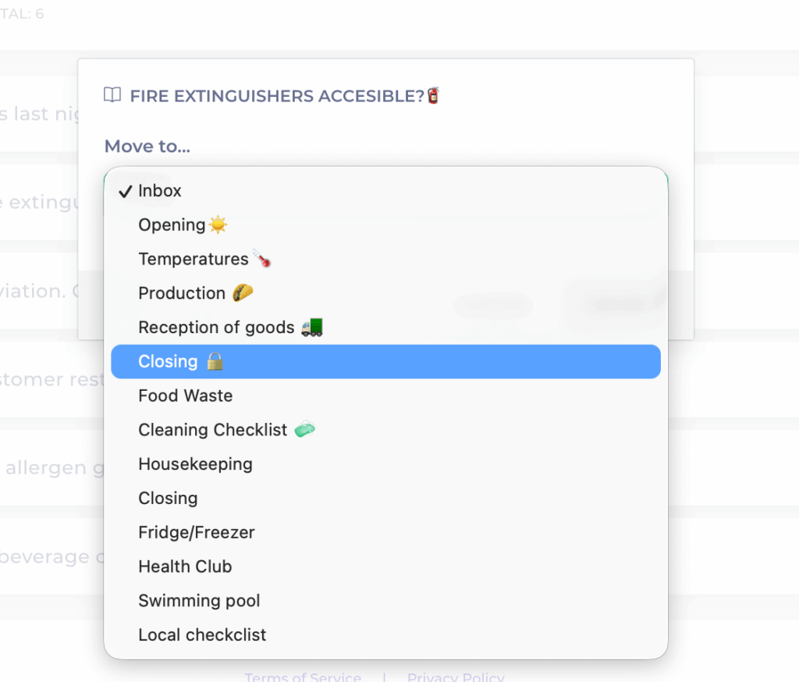
Task: Open the Terms of Service link
Action: tap(303, 677)
